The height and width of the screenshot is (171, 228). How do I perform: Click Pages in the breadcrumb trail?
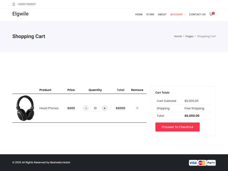pyautogui.click(x=189, y=36)
